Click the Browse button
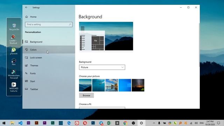The image size is (224, 126). click(x=86, y=96)
